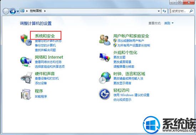Screen dimensions: 196x135
Task: Open 更改桌面背景 link
Action: [x=122, y=62]
